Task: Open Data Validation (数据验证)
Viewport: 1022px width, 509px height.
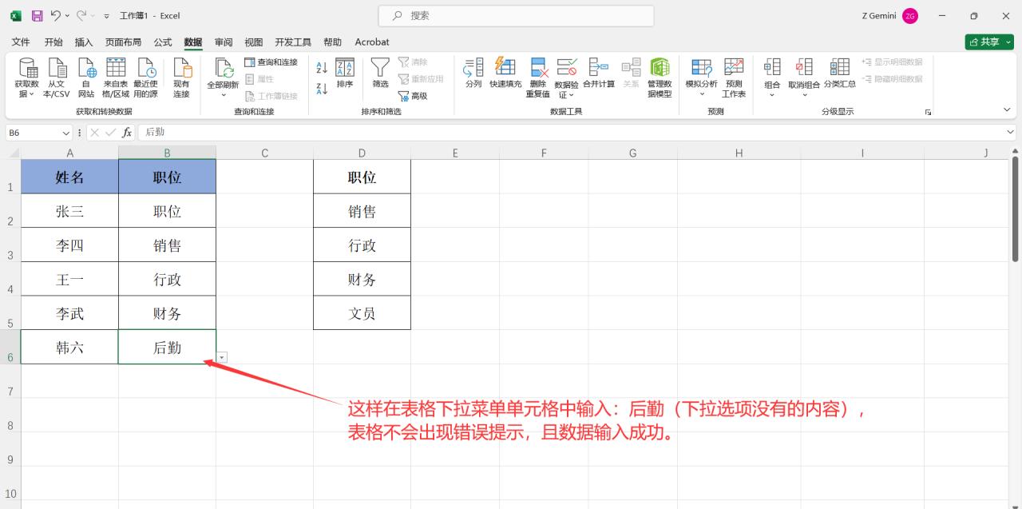Action: point(566,78)
